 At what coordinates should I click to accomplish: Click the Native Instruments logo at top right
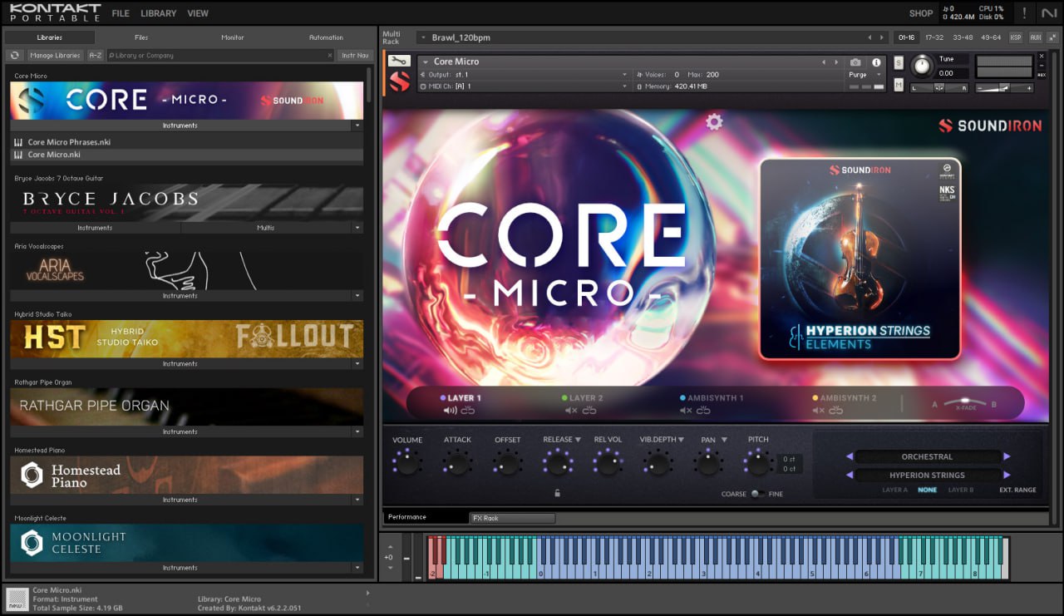coord(1048,13)
